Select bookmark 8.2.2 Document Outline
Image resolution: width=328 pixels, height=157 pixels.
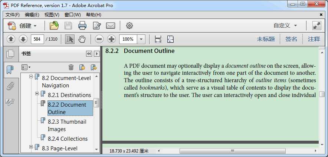point(70,108)
